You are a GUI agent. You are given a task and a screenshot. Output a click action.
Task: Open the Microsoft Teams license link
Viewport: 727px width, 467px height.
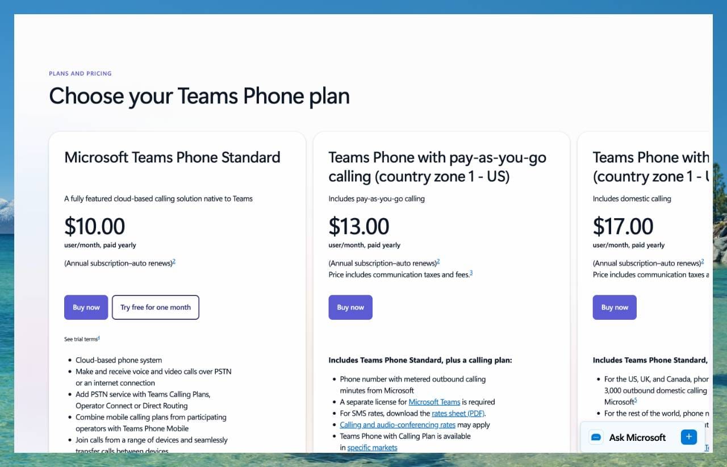pyautogui.click(x=434, y=402)
